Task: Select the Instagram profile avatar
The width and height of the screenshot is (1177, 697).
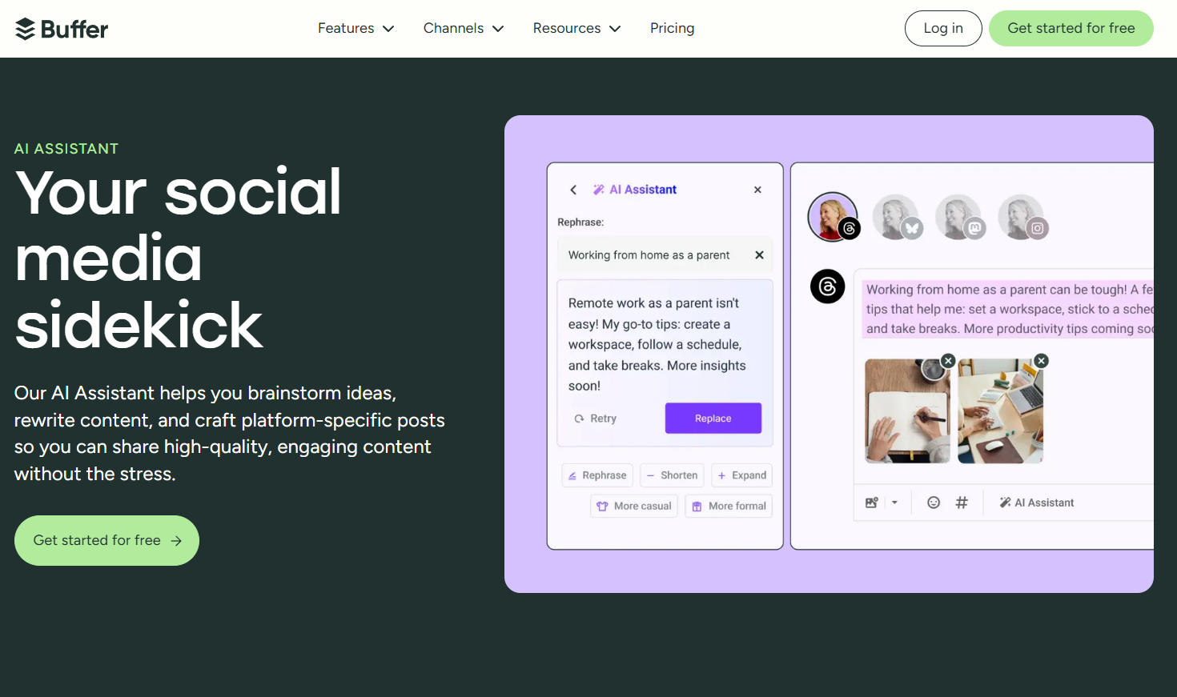Action: tap(1022, 217)
